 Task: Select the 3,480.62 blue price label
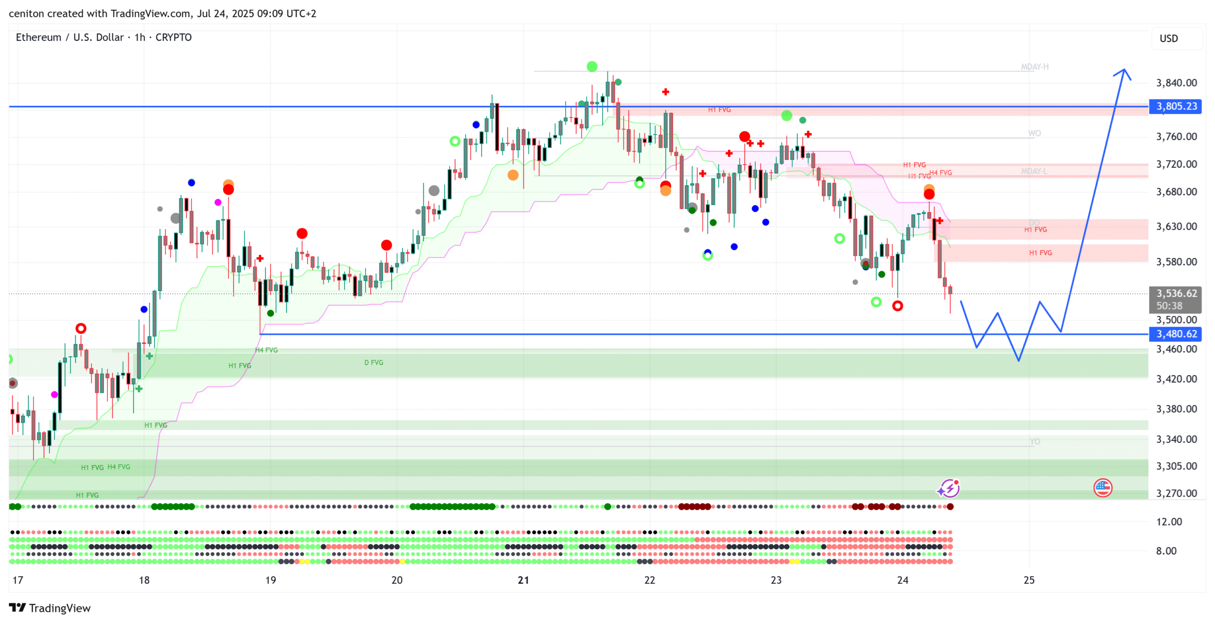[x=1176, y=334]
